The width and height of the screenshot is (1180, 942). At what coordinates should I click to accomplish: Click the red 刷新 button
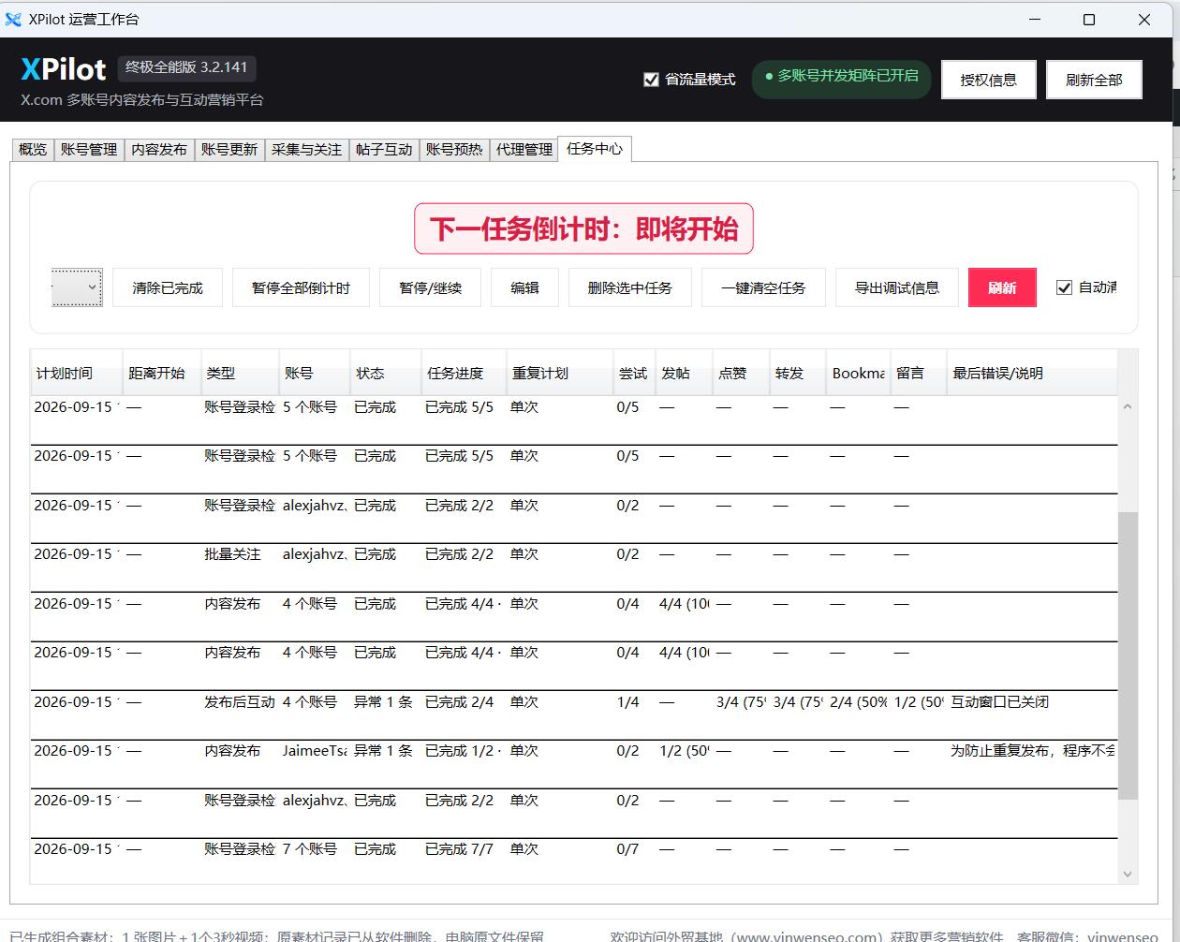1002,287
